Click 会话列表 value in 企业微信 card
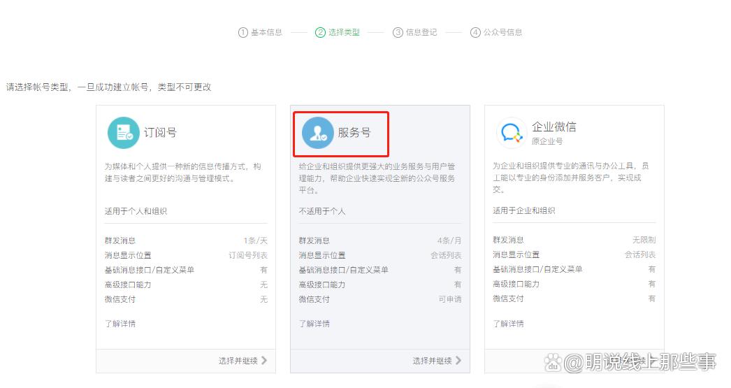This screenshot has height=388, width=731. click(640, 254)
